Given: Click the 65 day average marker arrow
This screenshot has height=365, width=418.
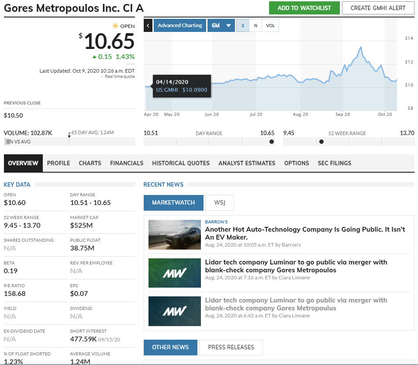Looking at the screenshot, I should (x=69, y=135).
